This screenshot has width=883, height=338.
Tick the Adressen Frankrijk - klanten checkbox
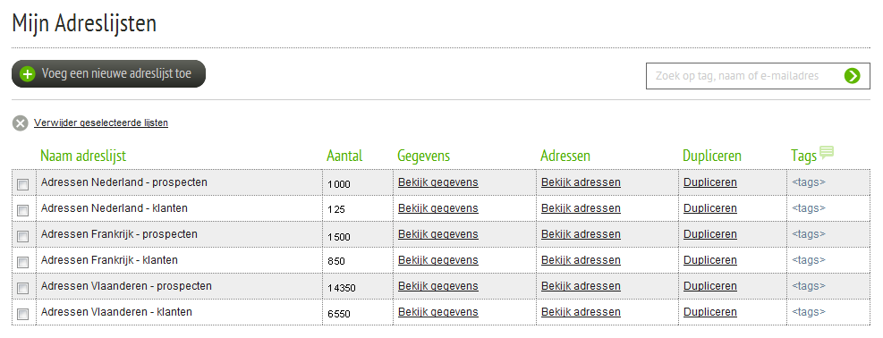(23, 262)
